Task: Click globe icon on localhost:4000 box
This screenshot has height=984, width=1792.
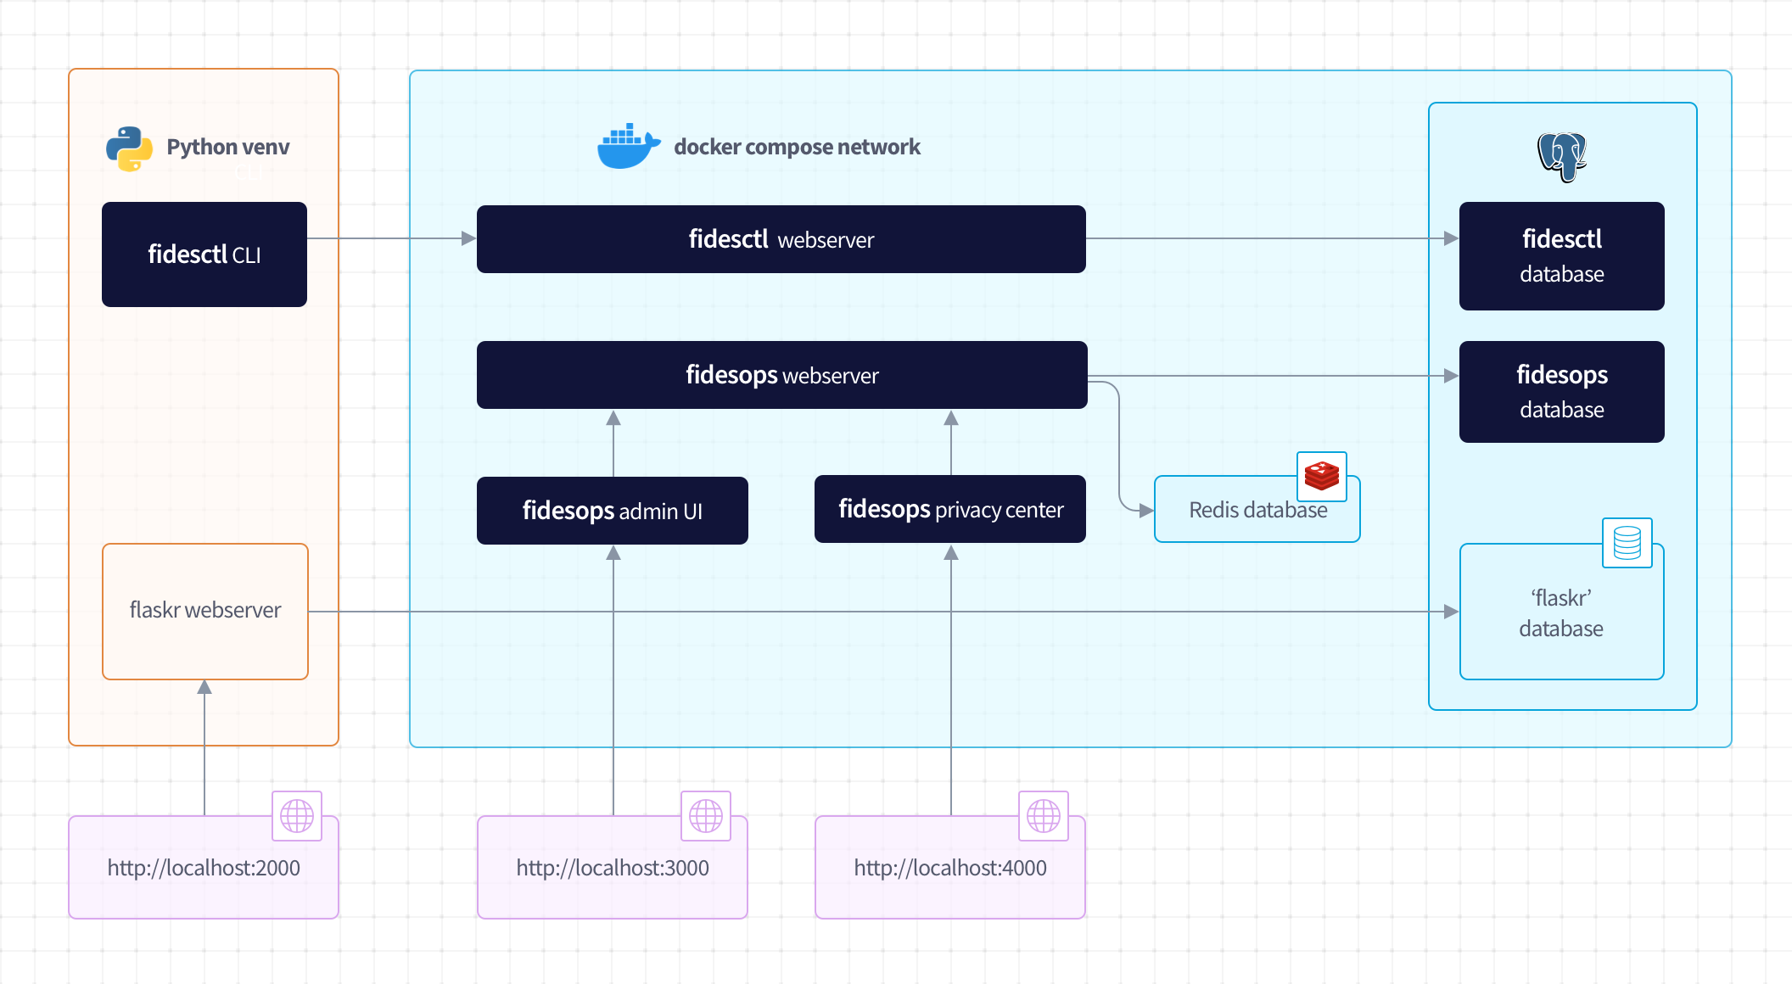Action: tap(1044, 816)
